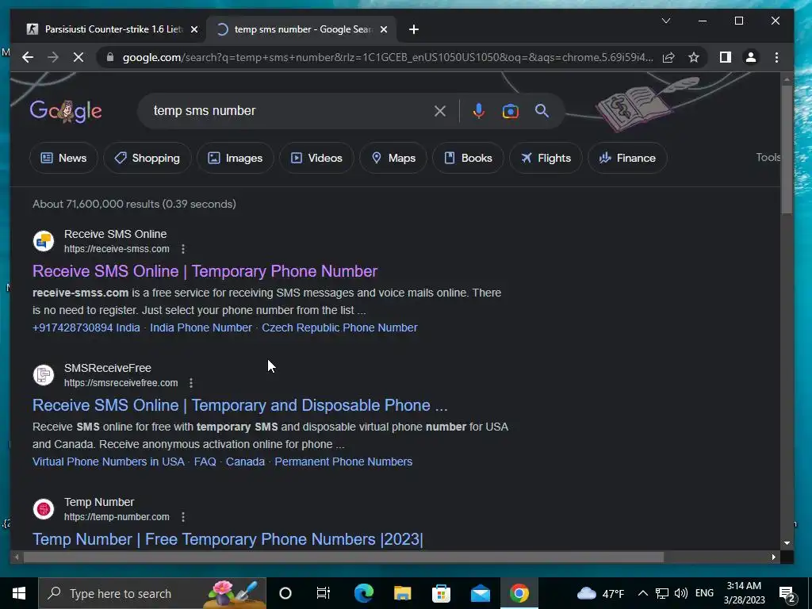Open search Tools

768,158
